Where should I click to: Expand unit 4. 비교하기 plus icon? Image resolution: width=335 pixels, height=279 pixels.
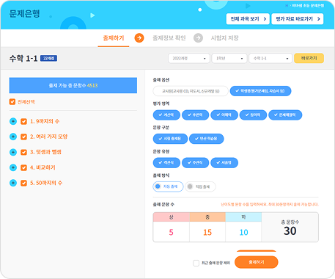13,167
